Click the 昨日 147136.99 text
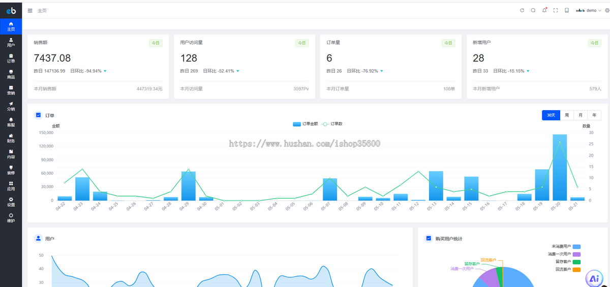The width and height of the screenshot is (610, 287). 49,71
